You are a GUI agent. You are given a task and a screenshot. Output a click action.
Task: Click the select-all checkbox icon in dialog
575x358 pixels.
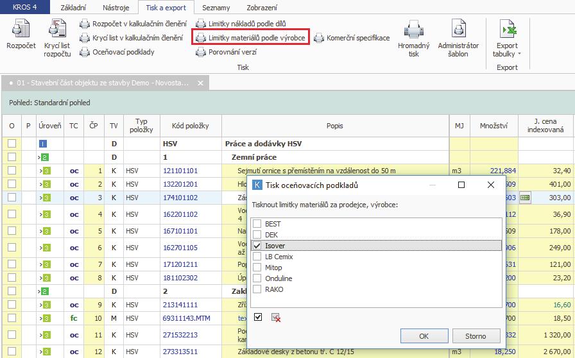258,318
